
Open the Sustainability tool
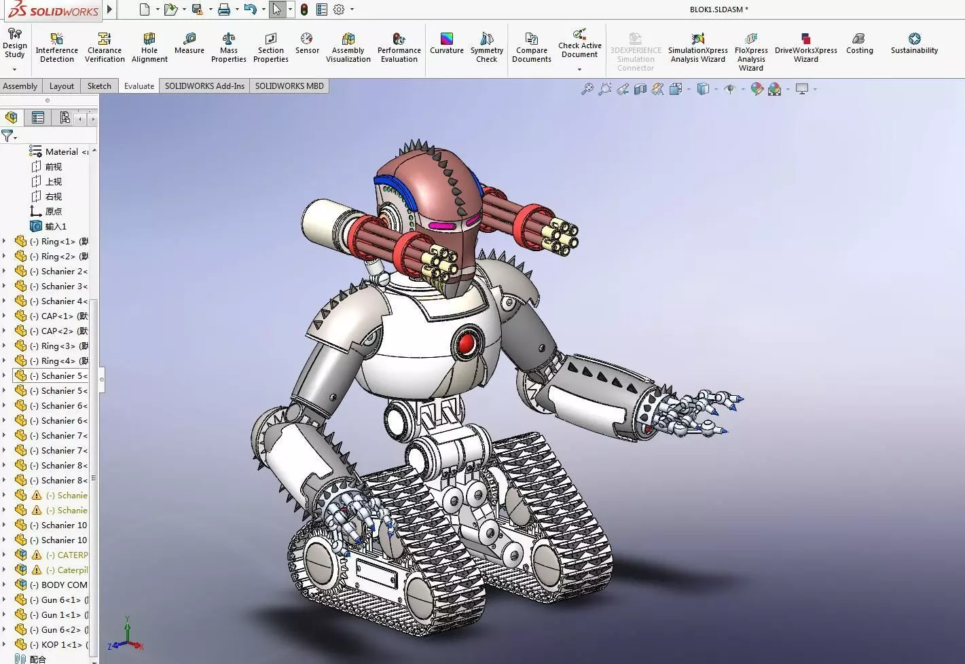coord(914,43)
